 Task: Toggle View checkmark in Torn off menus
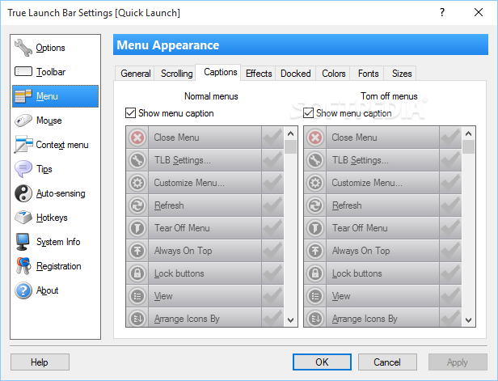pyautogui.click(x=450, y=296)
